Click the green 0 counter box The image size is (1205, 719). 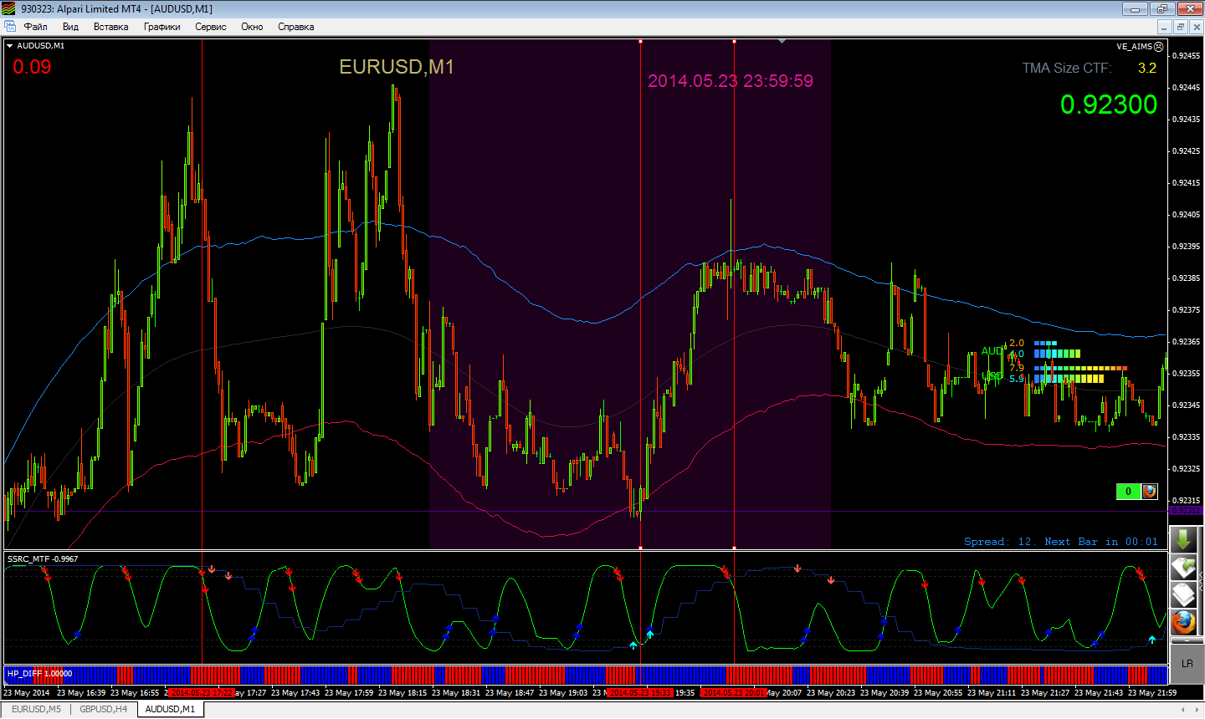pyautogui.click(x=1128, y=492)
